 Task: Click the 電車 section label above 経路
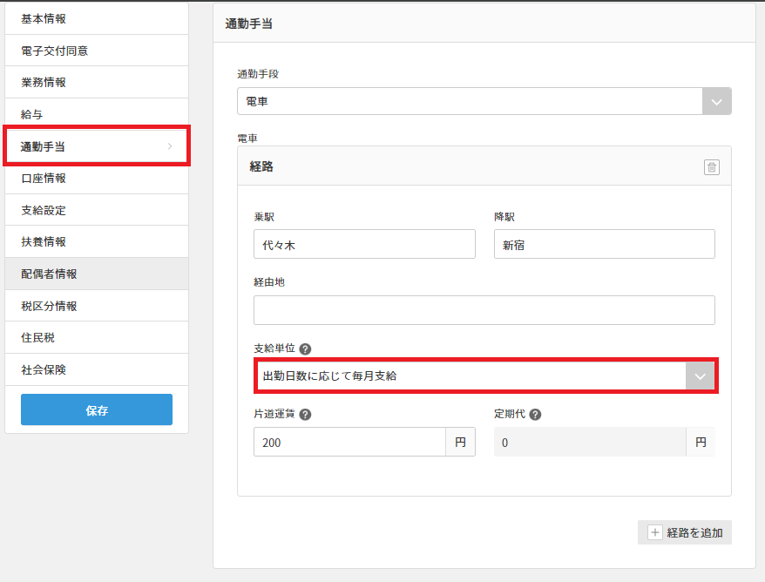pos(247,139)
